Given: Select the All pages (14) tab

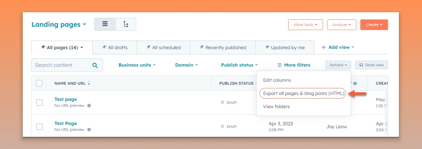Looking at the screenshot, I should click(62, 47).
